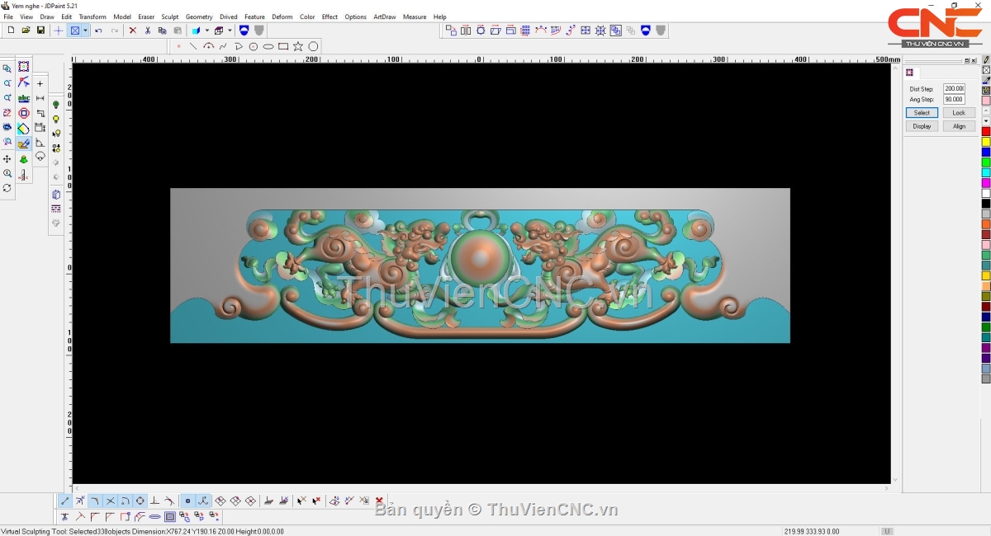Click the Save file icon
This screenshot has width=991, height=536.
click(x=40, y=31)
